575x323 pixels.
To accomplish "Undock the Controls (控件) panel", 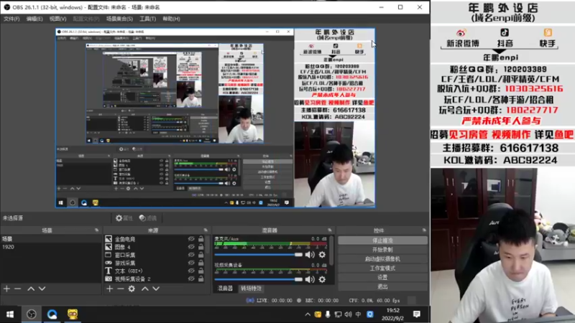I will point(424,230).
